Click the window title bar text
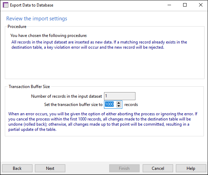The width and height of the screenshot is (208, 175). click(31, 5)
